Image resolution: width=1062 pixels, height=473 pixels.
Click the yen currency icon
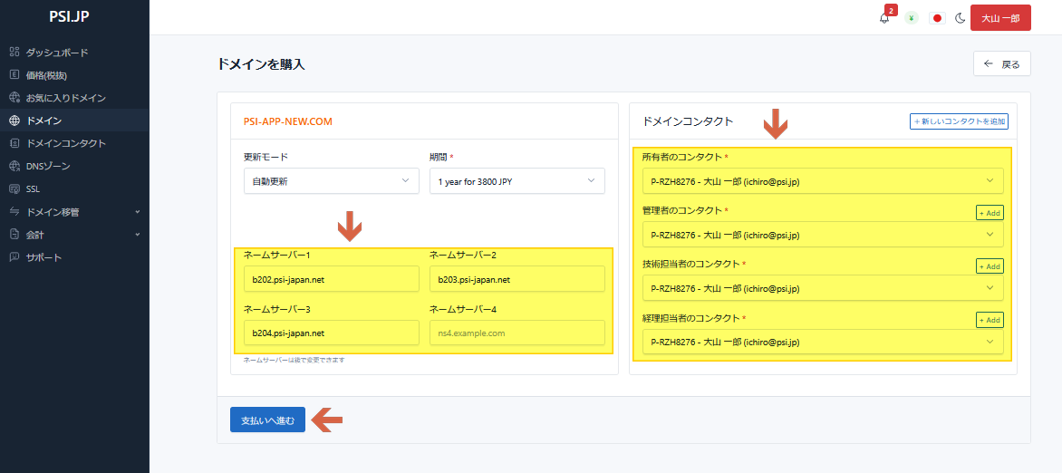[x=912, y=18]
